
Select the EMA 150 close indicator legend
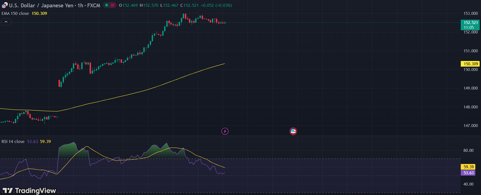pyautogui.click(x=15, y=13)
